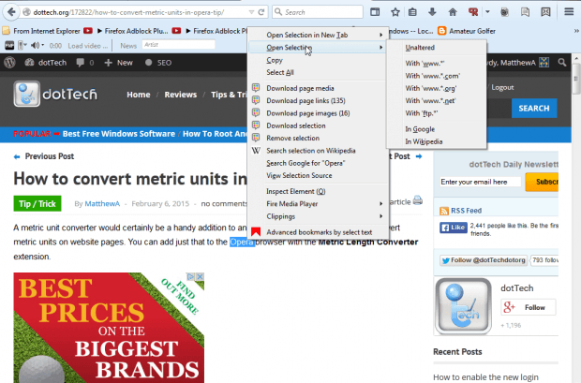Open the downloads arrow icon

[432, 12]
